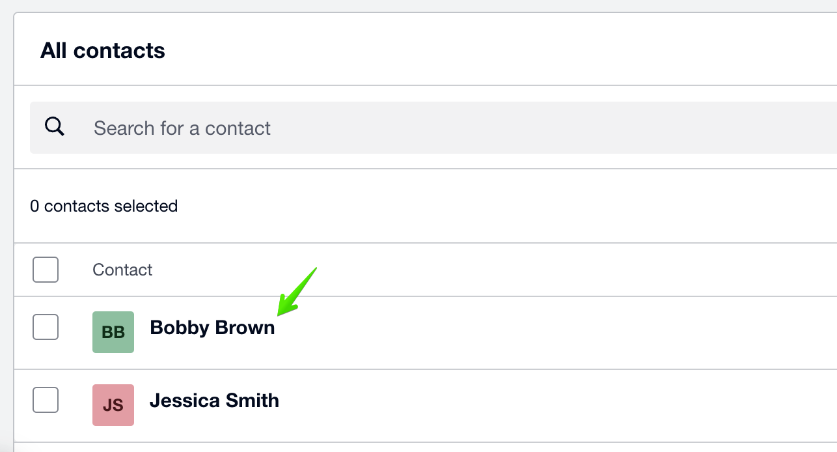Image resolution: width=837 pixels, height=452 pixels.
Task: Click the green arrow annotation
Action: pos(296,291)
